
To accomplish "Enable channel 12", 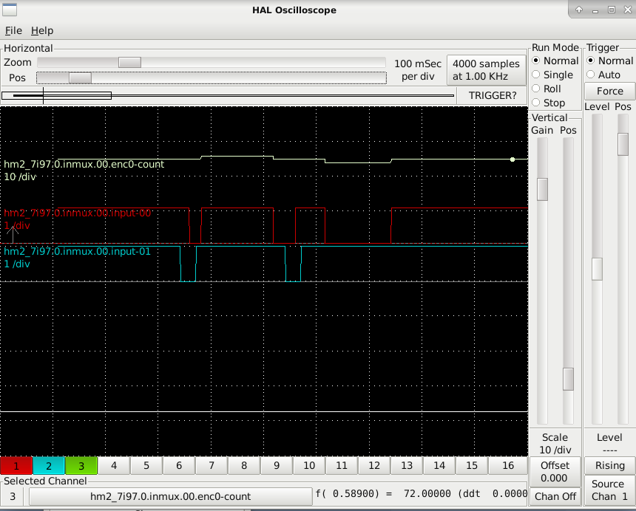I will (x=374, y=466).
